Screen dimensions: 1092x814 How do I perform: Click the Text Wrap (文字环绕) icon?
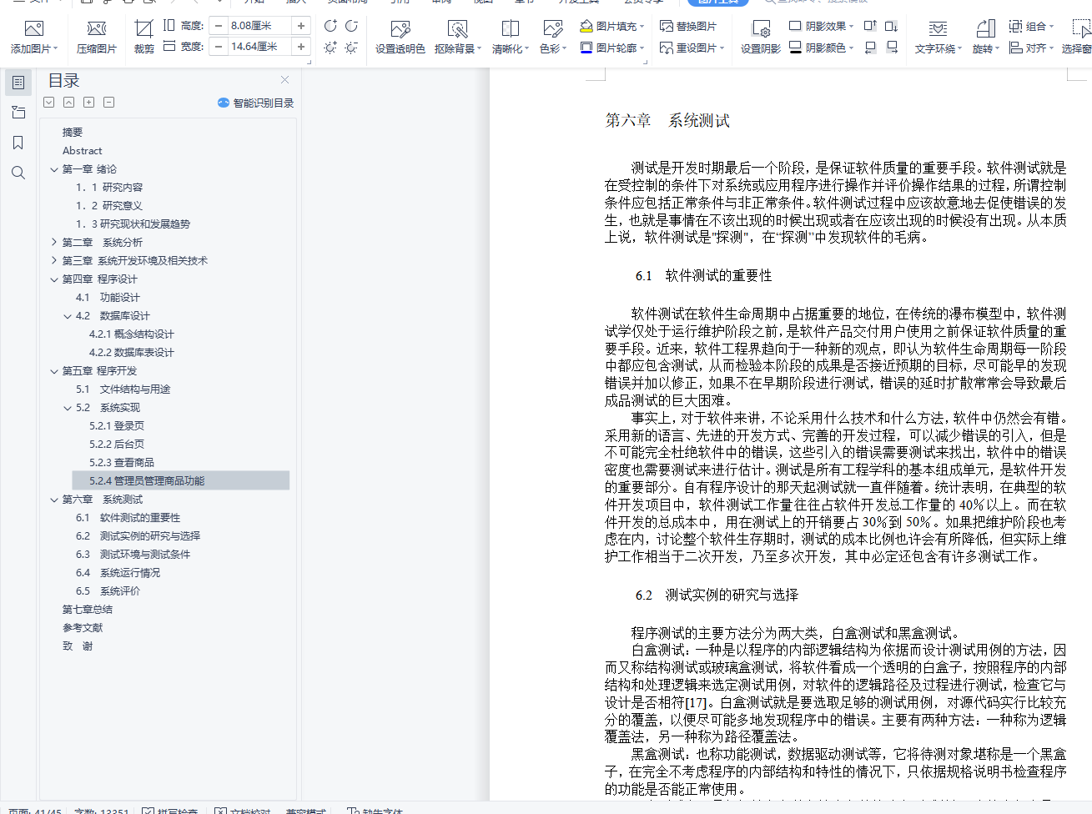(x=938, y=29)
